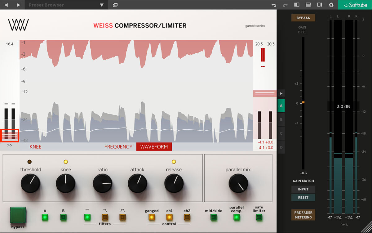The image size is (372, 233).
Task: Expand the left meter double-arrow
Action: click(10, 145)
